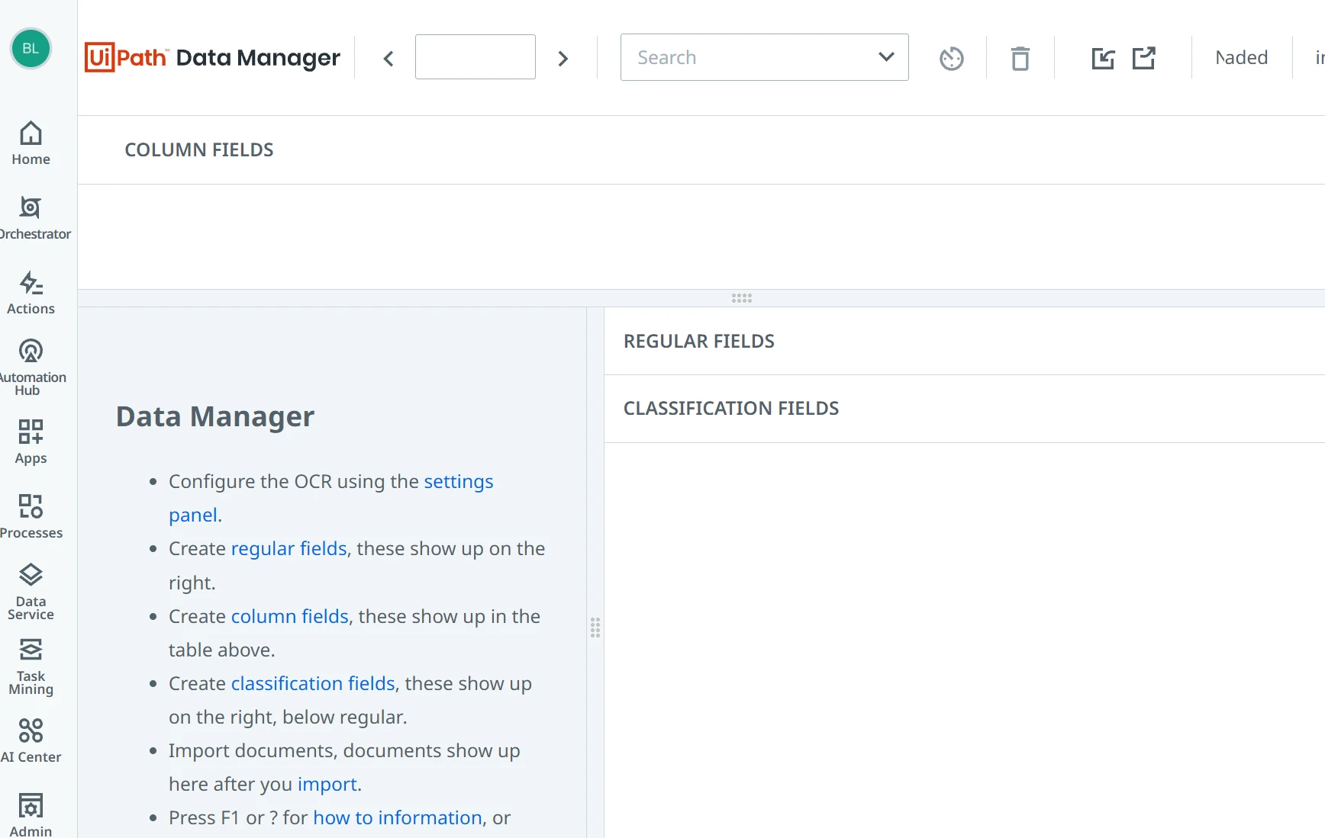Open Automation Hub from sidebar

click(x=31, y=368)
